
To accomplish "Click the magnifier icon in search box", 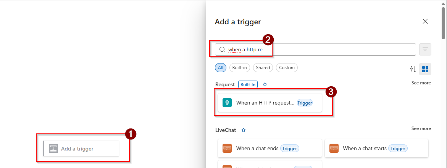I will click(x=222, y=49).
